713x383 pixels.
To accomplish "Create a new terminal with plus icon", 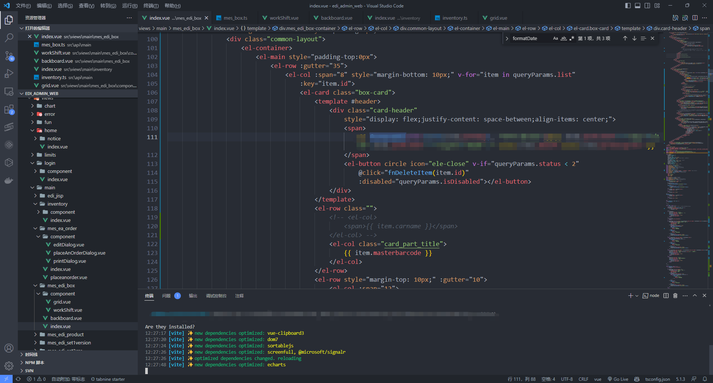I will pyautogui.click(x=630, y=295).
